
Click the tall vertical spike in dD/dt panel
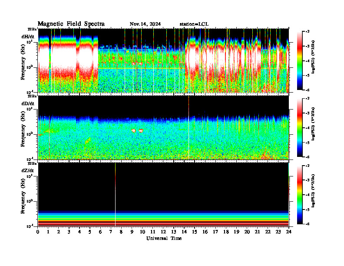(x=189, y=127)
